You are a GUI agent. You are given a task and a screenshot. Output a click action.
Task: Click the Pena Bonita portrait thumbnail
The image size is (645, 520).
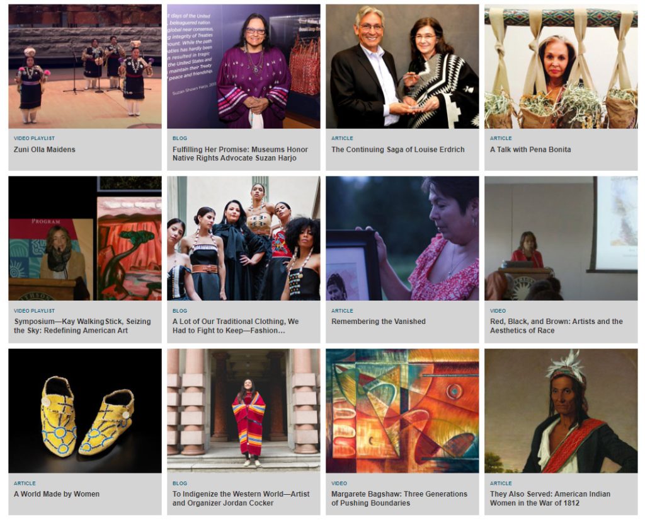[561, 66]
